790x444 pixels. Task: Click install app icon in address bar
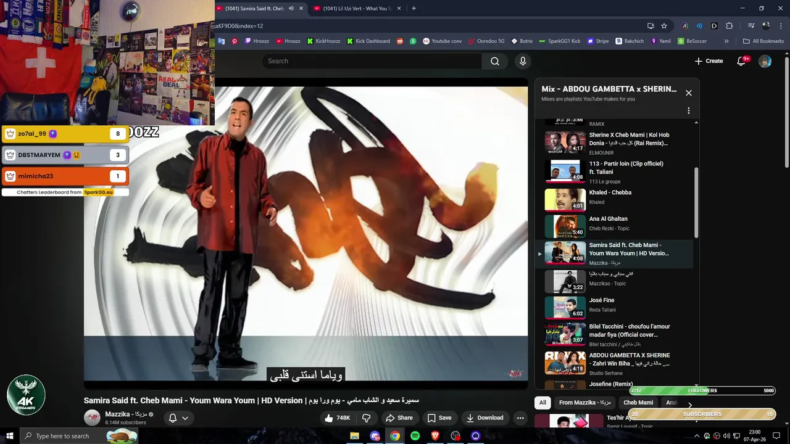[x=651, y=26]
